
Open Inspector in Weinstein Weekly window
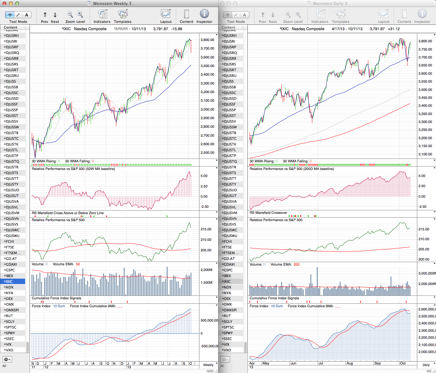204,14
